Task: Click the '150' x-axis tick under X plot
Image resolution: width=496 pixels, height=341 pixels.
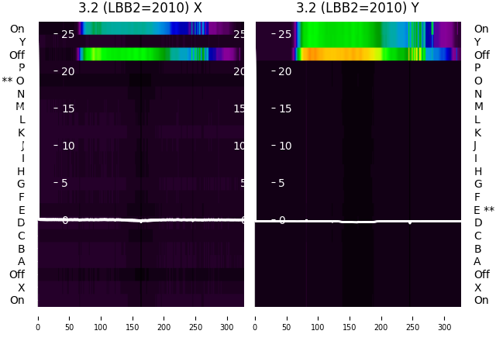Action: click(133, 327)
